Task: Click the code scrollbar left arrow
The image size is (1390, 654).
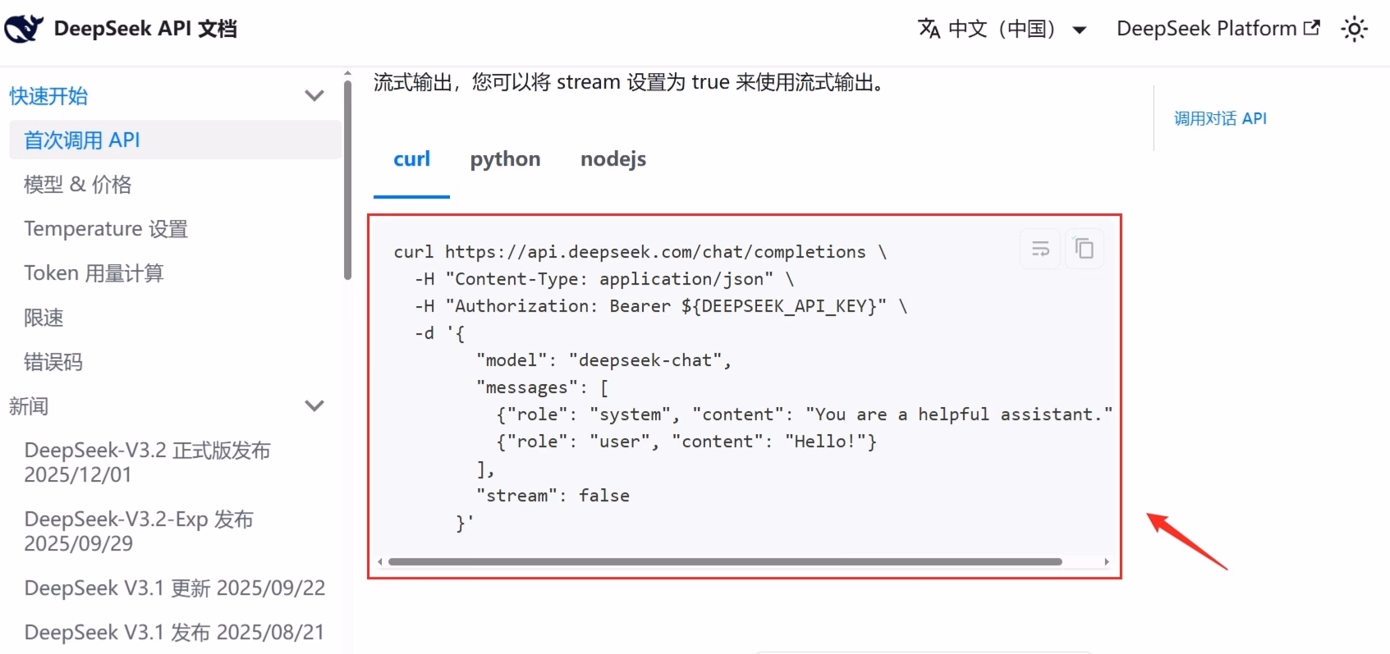Action: tap(379, 562)
